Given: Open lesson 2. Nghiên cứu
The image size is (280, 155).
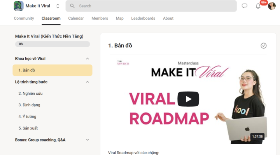Looking at the screenshot, I should [31, 94].
